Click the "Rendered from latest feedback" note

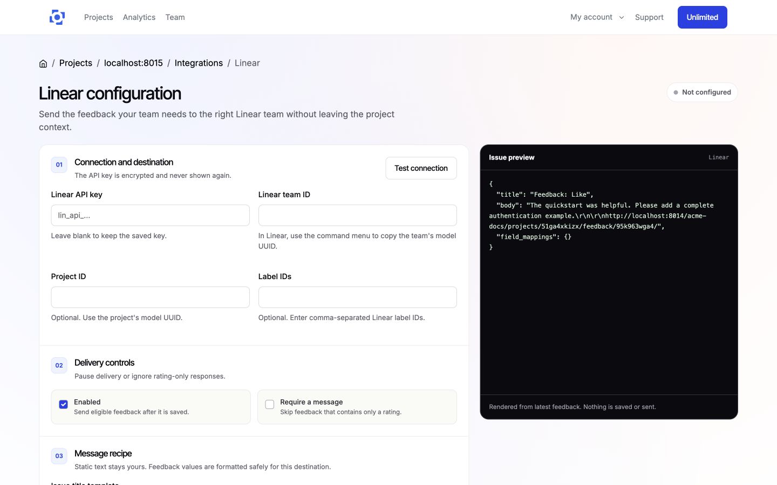click(572, 407)
